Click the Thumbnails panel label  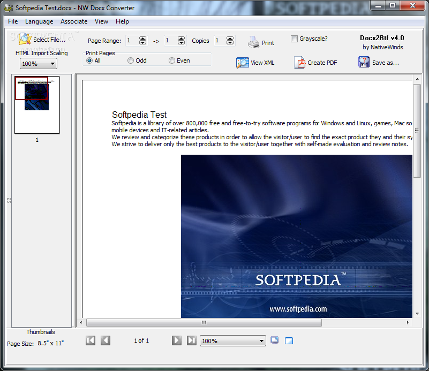(x=41, y=332)
